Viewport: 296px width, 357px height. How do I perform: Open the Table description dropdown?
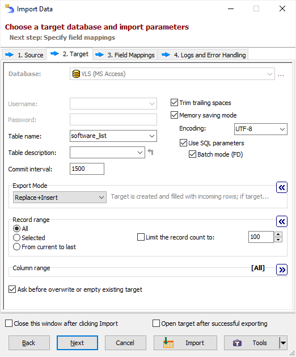(140, 152)
